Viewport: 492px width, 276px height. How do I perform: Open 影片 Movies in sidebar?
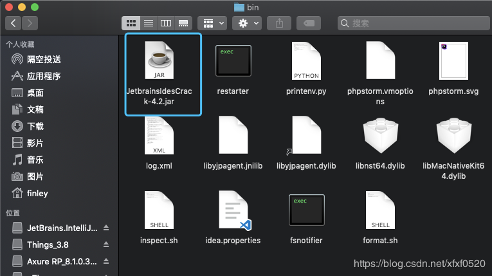pos(27,143)
